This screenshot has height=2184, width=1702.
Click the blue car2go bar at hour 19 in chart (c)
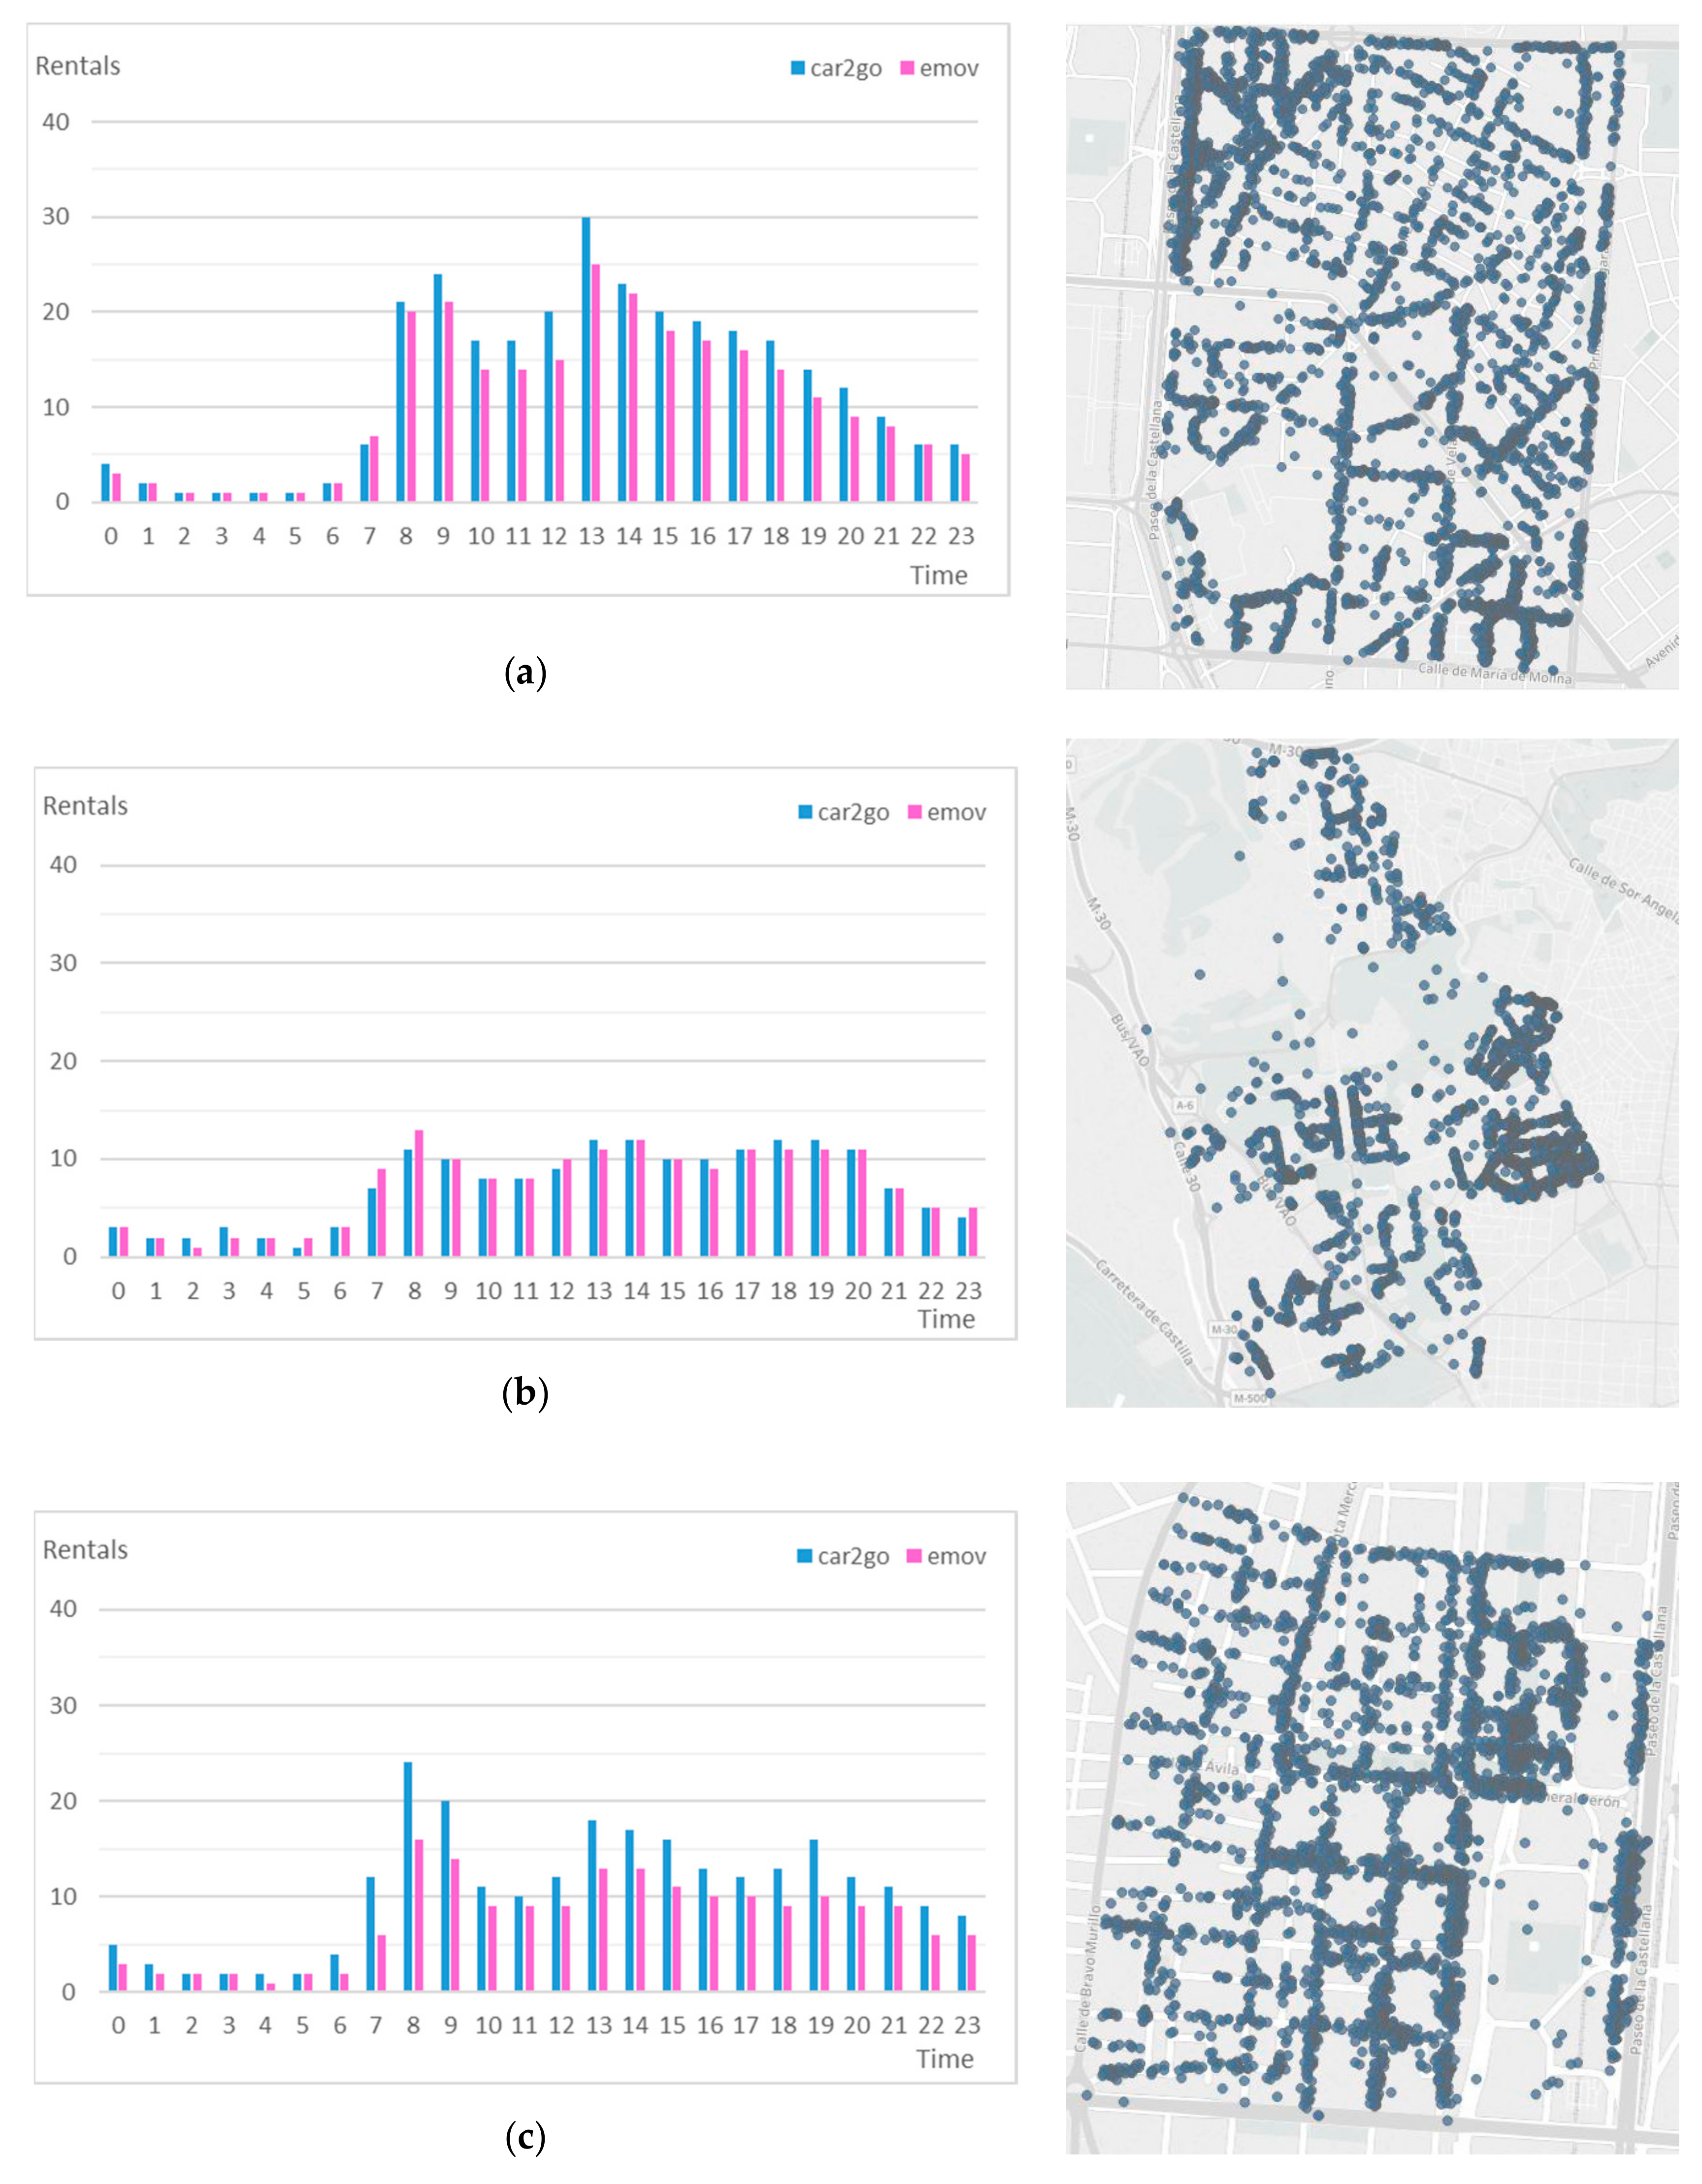815,1916
